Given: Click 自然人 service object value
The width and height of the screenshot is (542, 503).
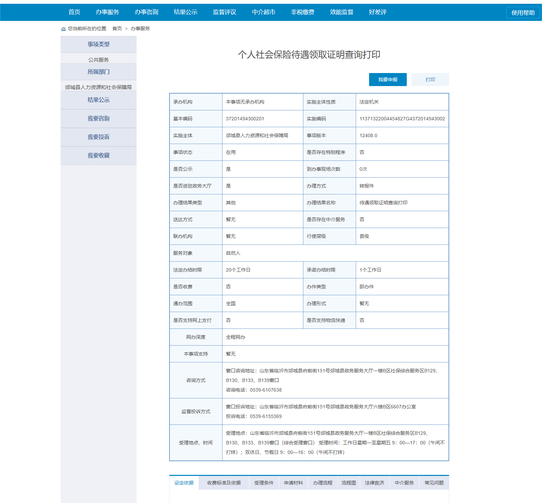Looking at the screenshot, I should coord(233,253).
